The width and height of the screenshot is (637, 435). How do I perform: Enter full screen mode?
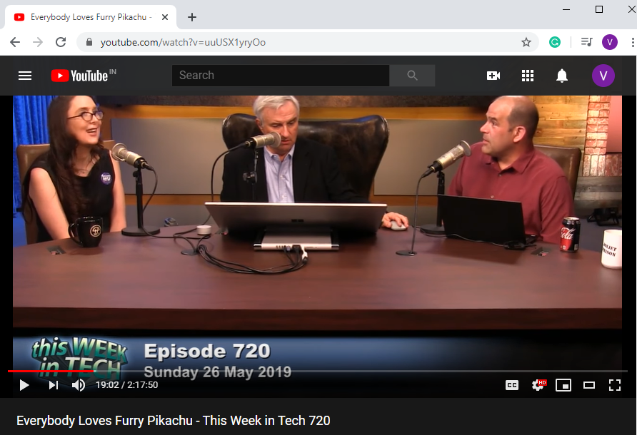tap(615, 385)
